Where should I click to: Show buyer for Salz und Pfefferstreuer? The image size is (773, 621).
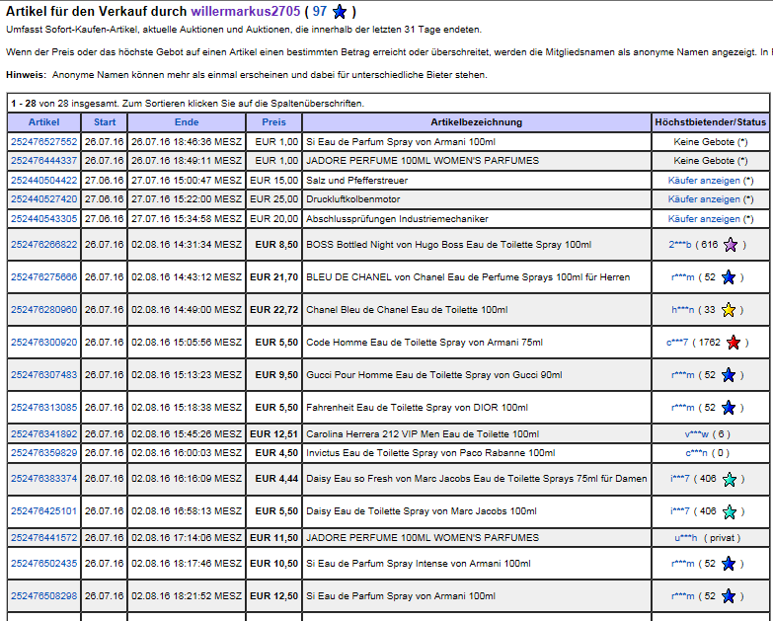(704, 181)
